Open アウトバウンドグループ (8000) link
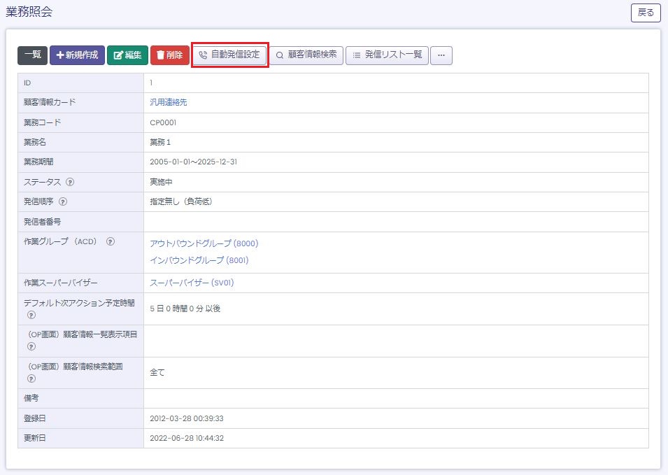668x475 pixels. (204, 243)
